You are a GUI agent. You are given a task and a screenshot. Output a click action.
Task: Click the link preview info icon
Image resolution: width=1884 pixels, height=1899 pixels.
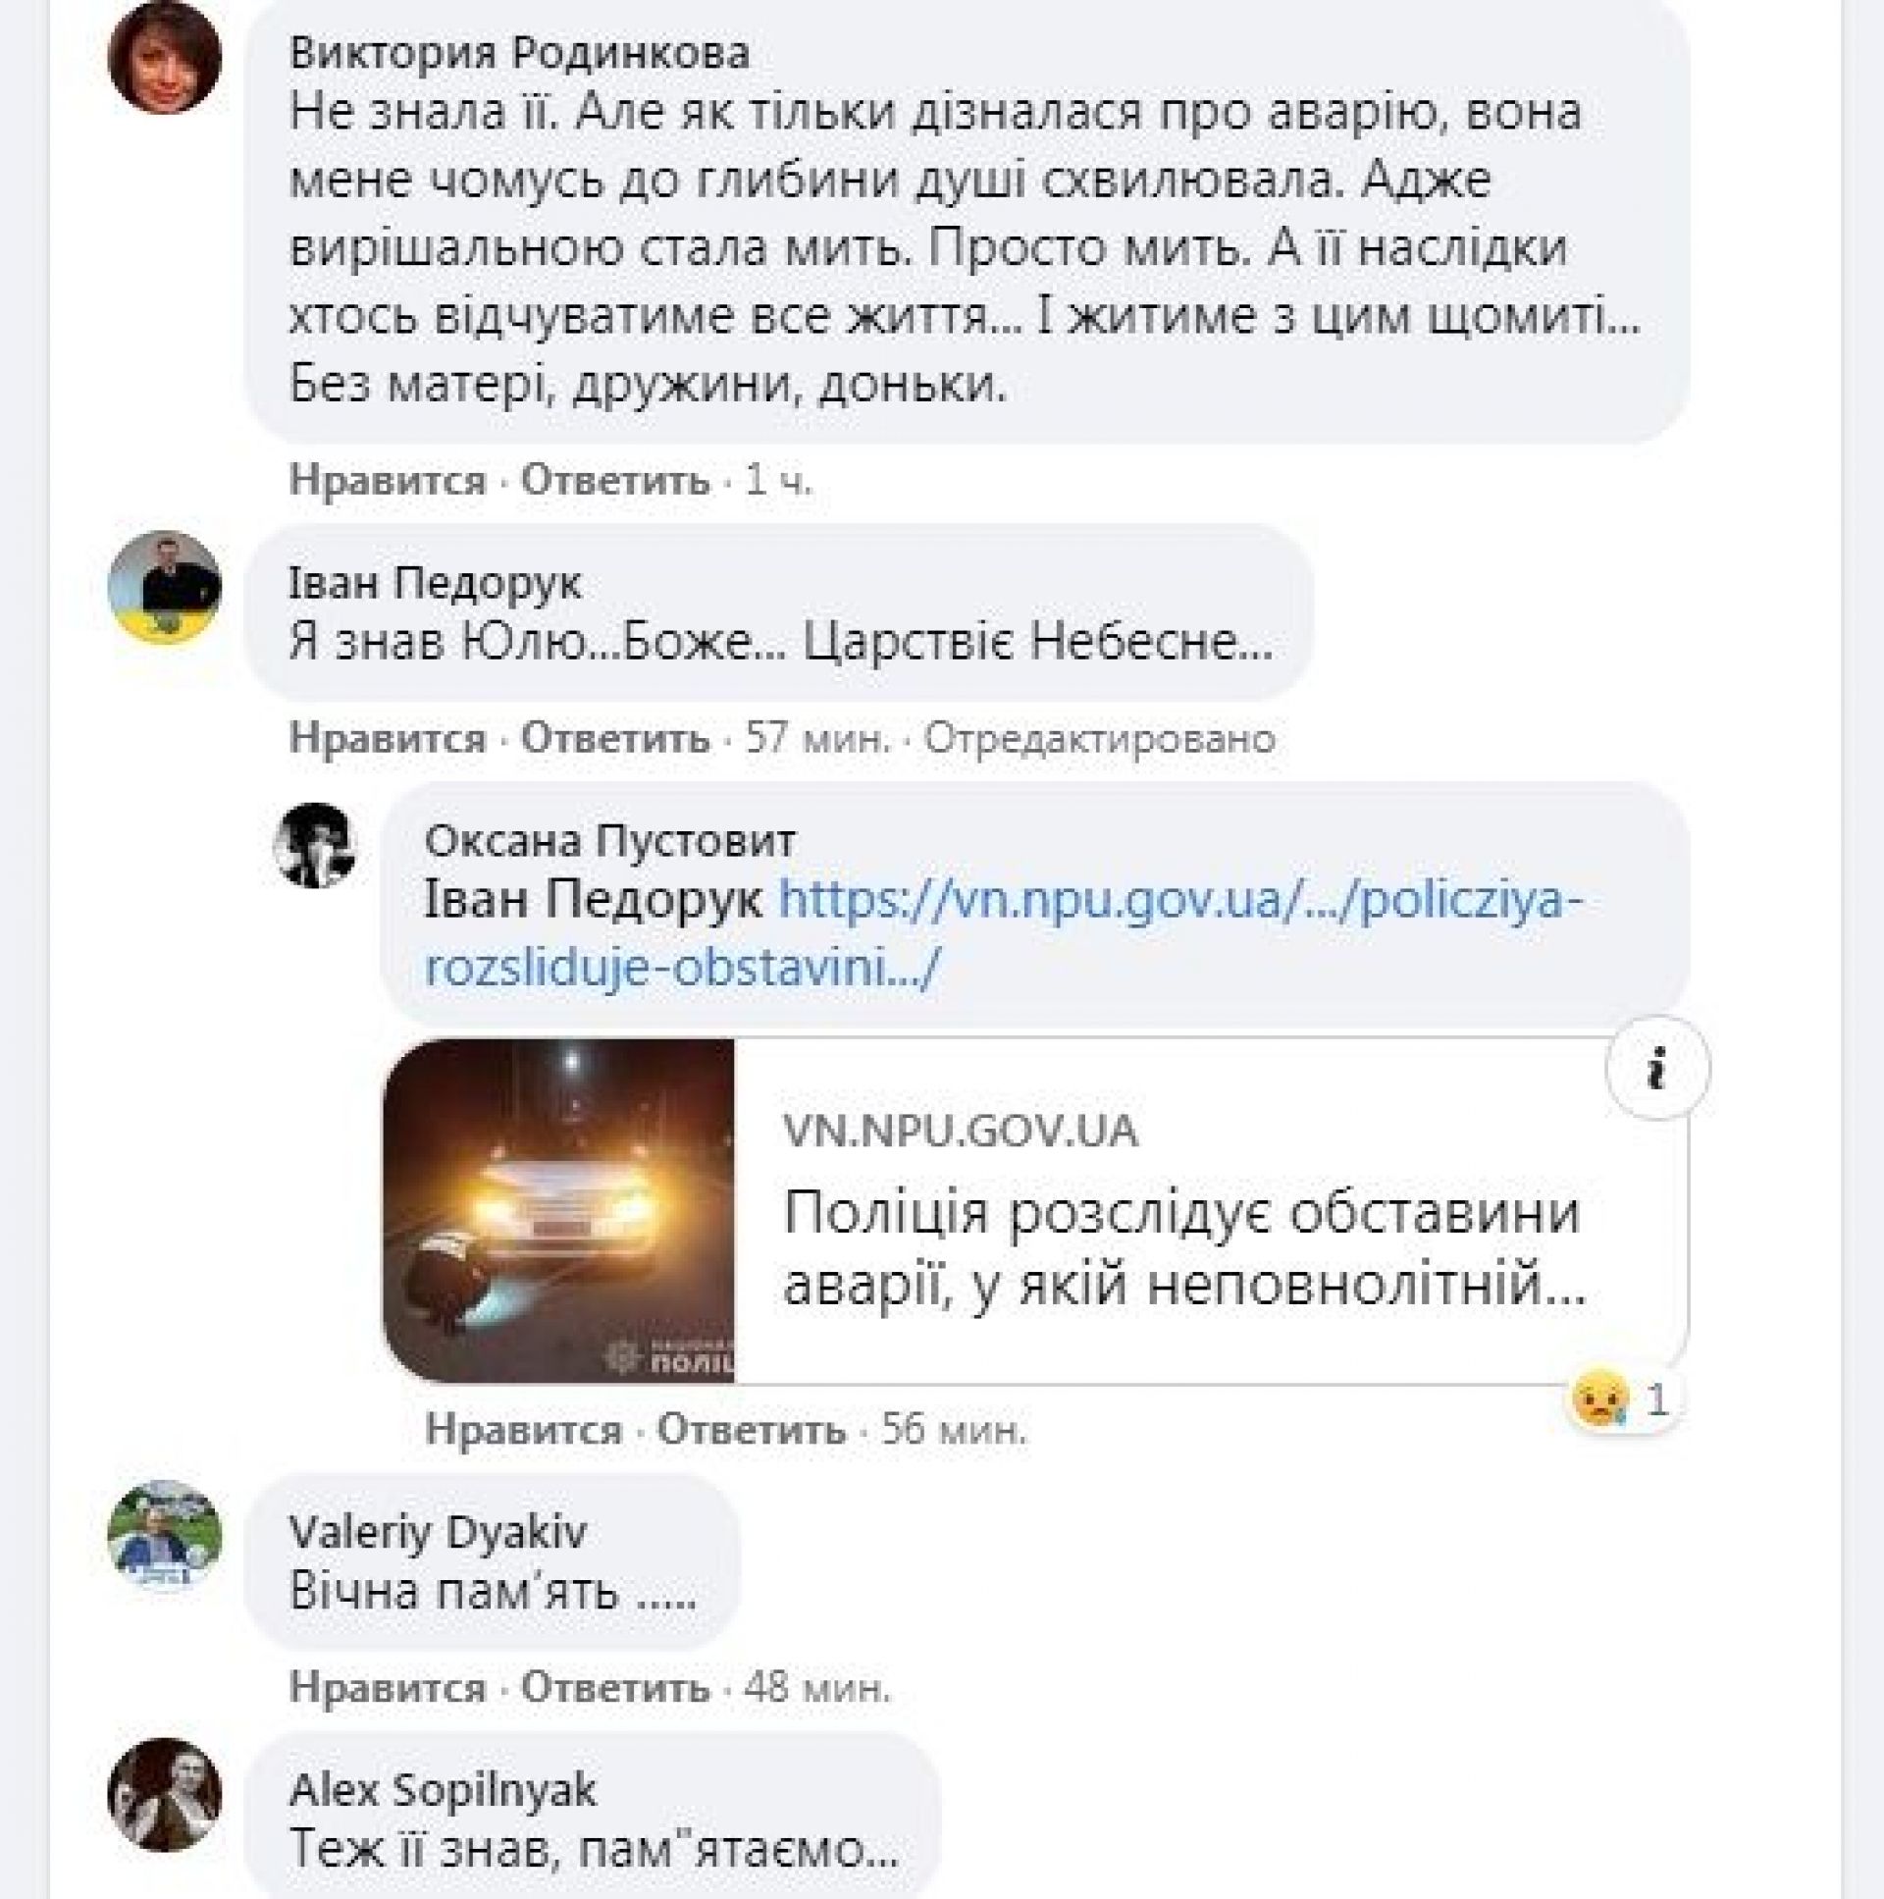(1658, 1068)
